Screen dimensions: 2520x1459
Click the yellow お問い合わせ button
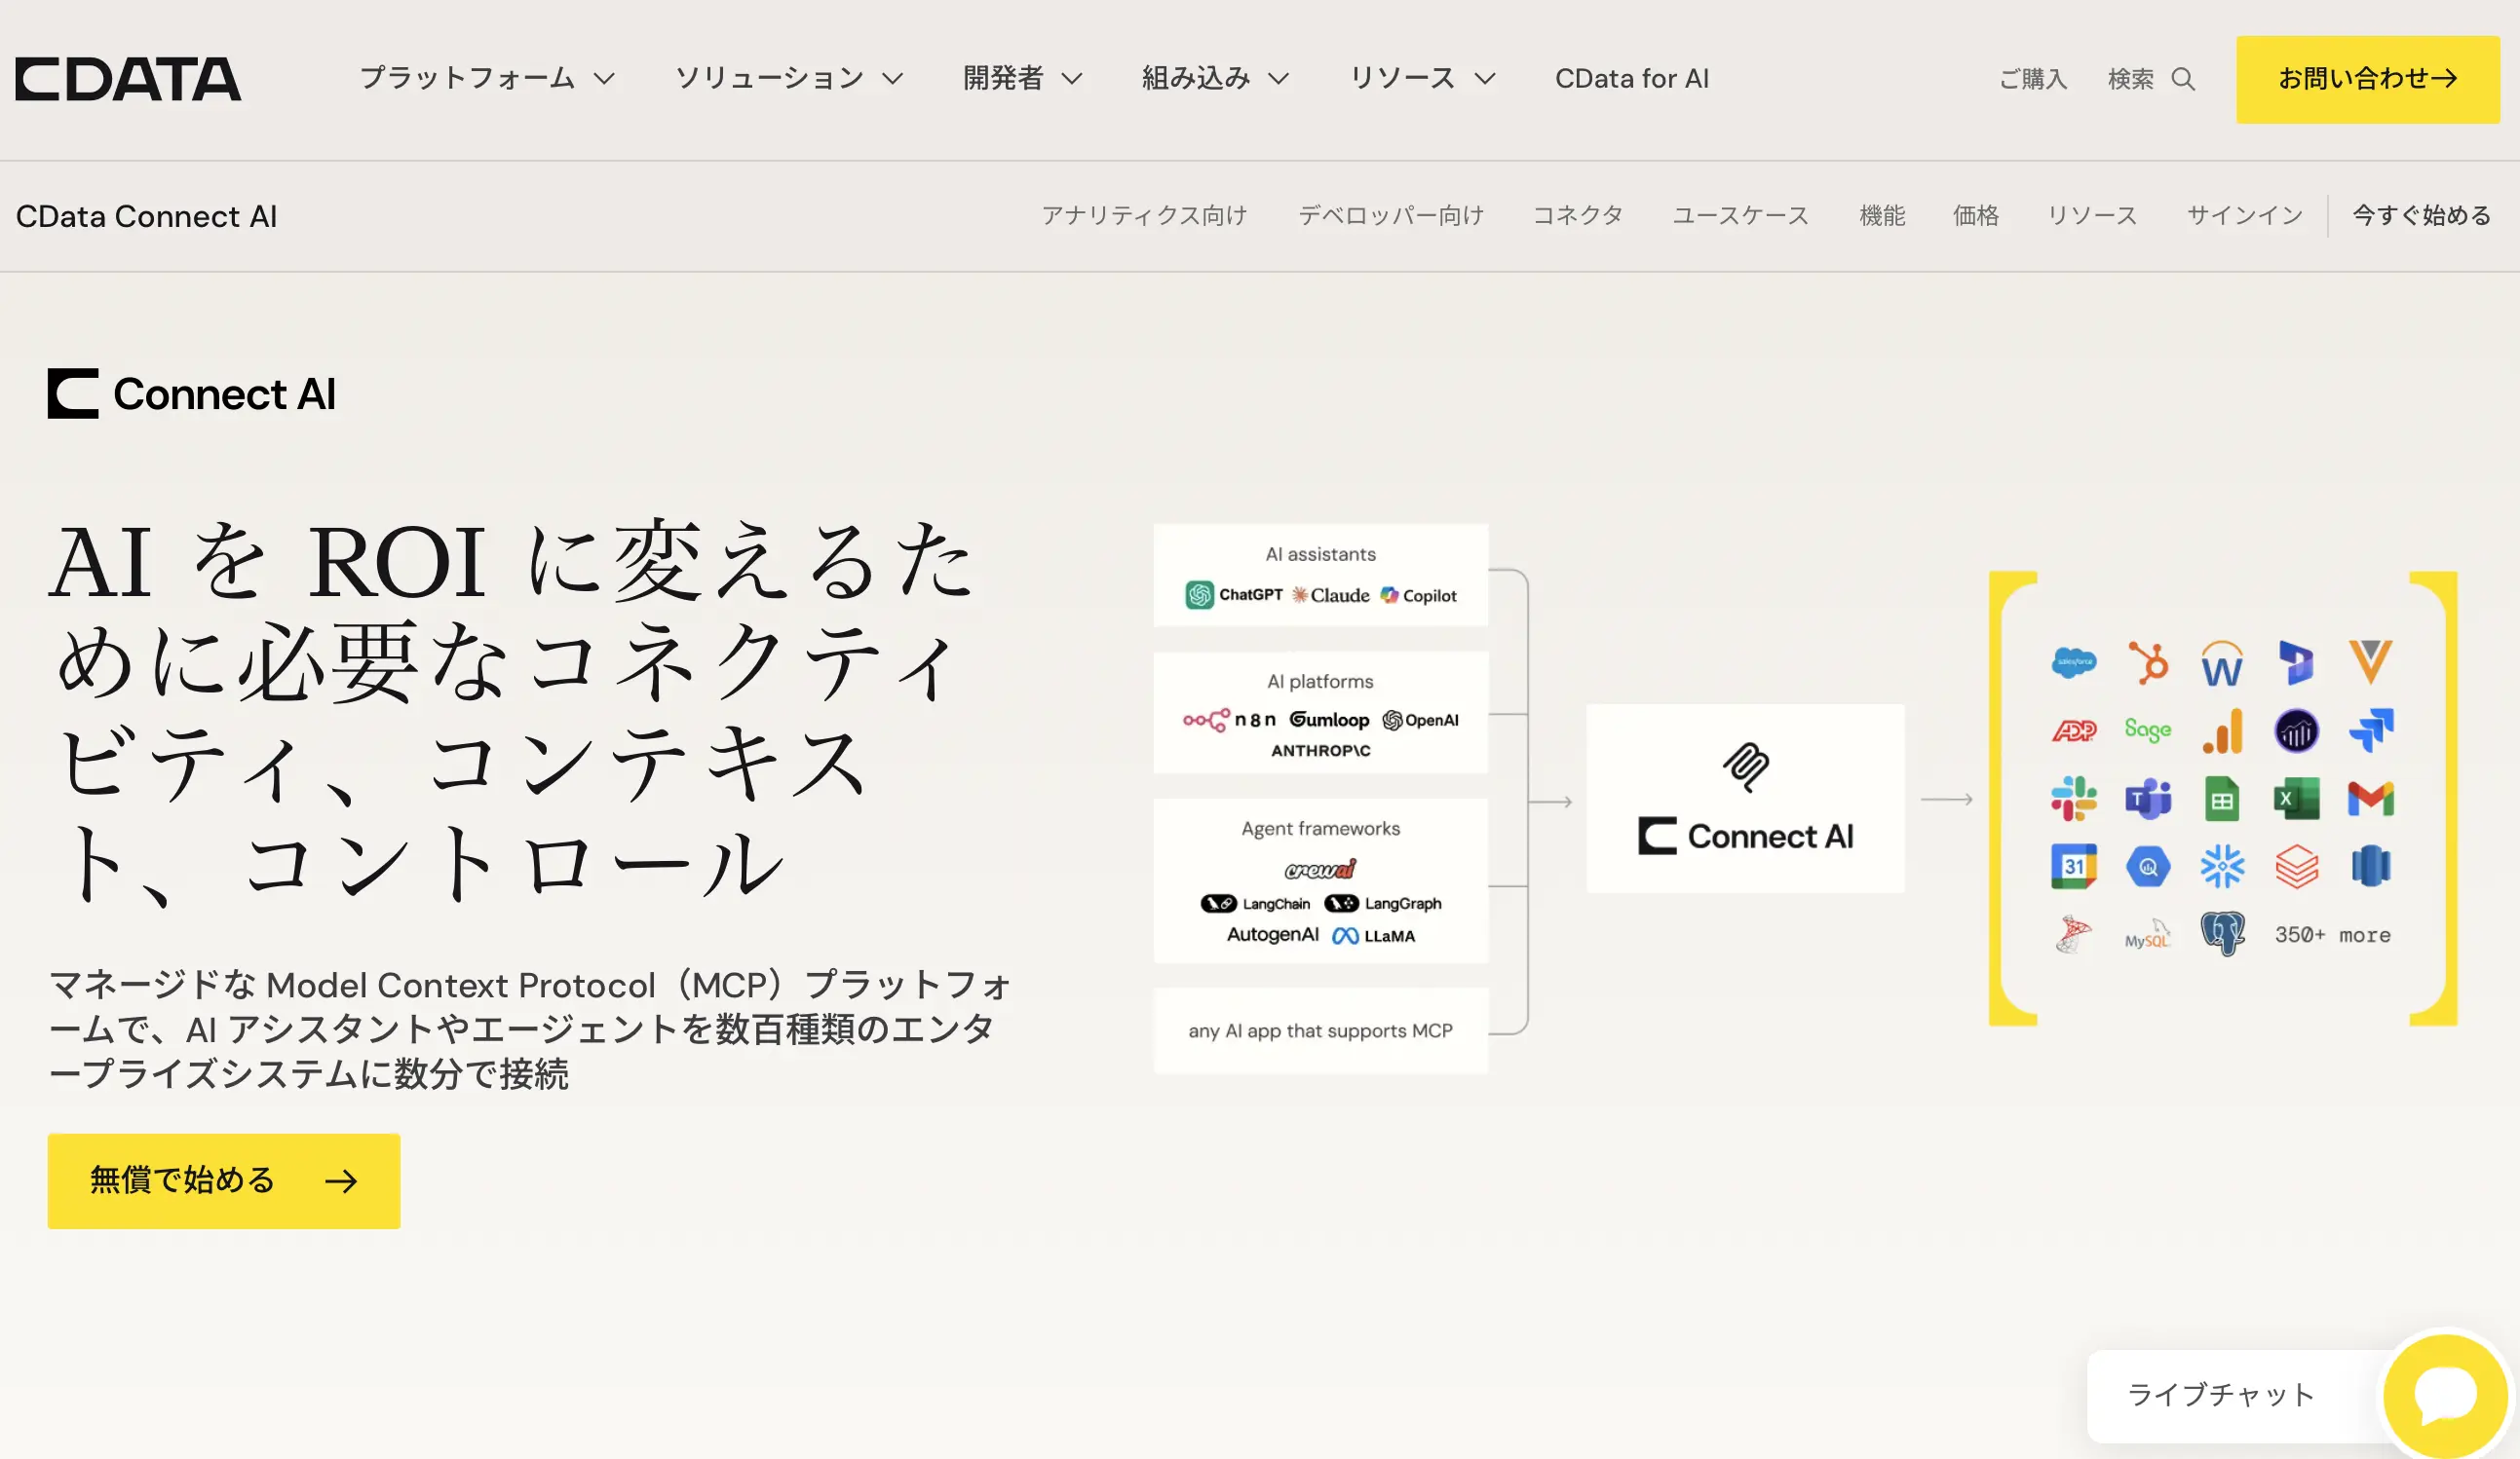click(x=2367, y=80)
